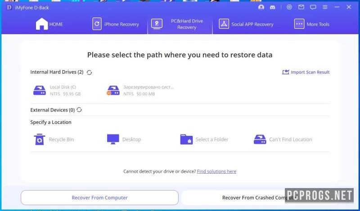Screen dimensions: 360x211
Task: Select PC&Hard Drive Recovery tab
Action: 180,24
